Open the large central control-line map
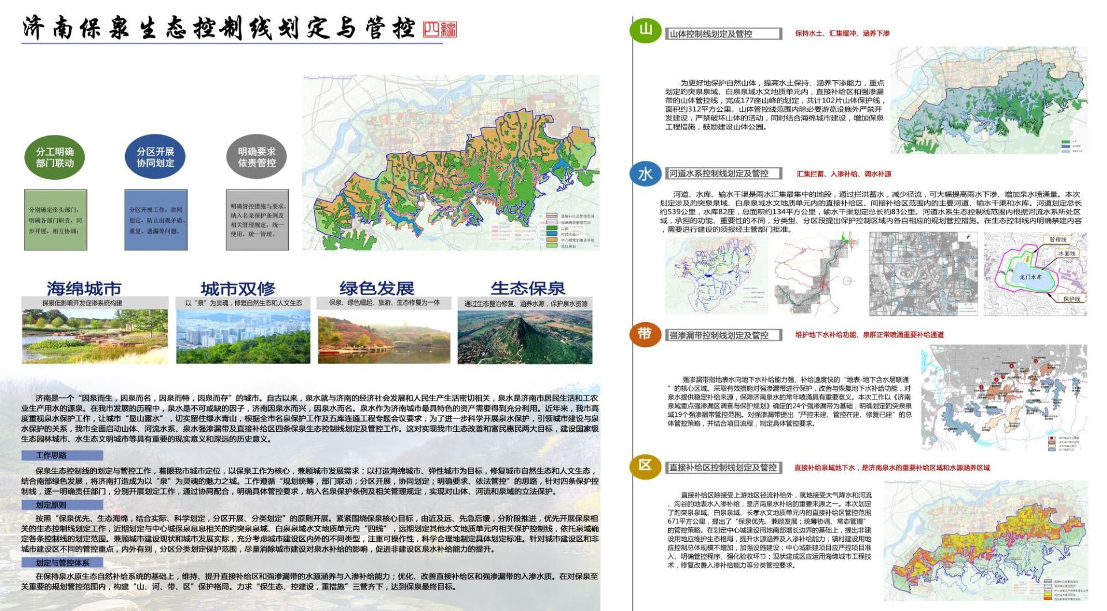 click(451, 163)
